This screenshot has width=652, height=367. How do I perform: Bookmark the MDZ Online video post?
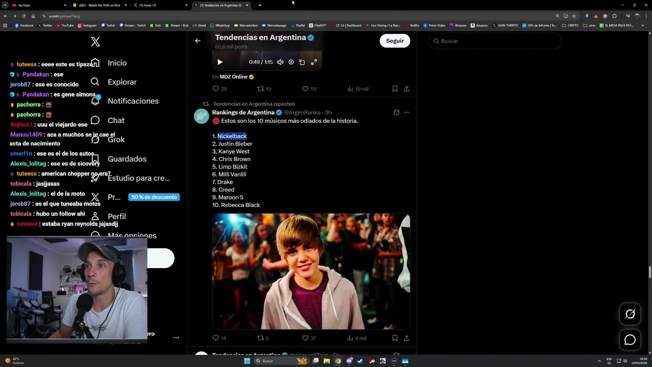[395, 89]
